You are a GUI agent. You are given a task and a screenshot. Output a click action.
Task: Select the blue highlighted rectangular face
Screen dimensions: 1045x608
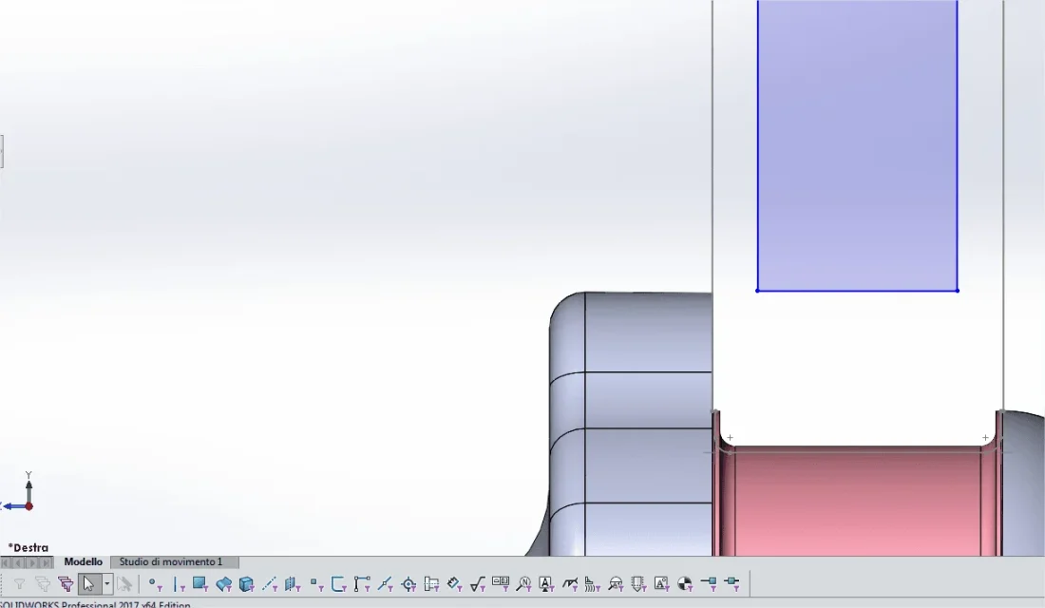(857, 145)
